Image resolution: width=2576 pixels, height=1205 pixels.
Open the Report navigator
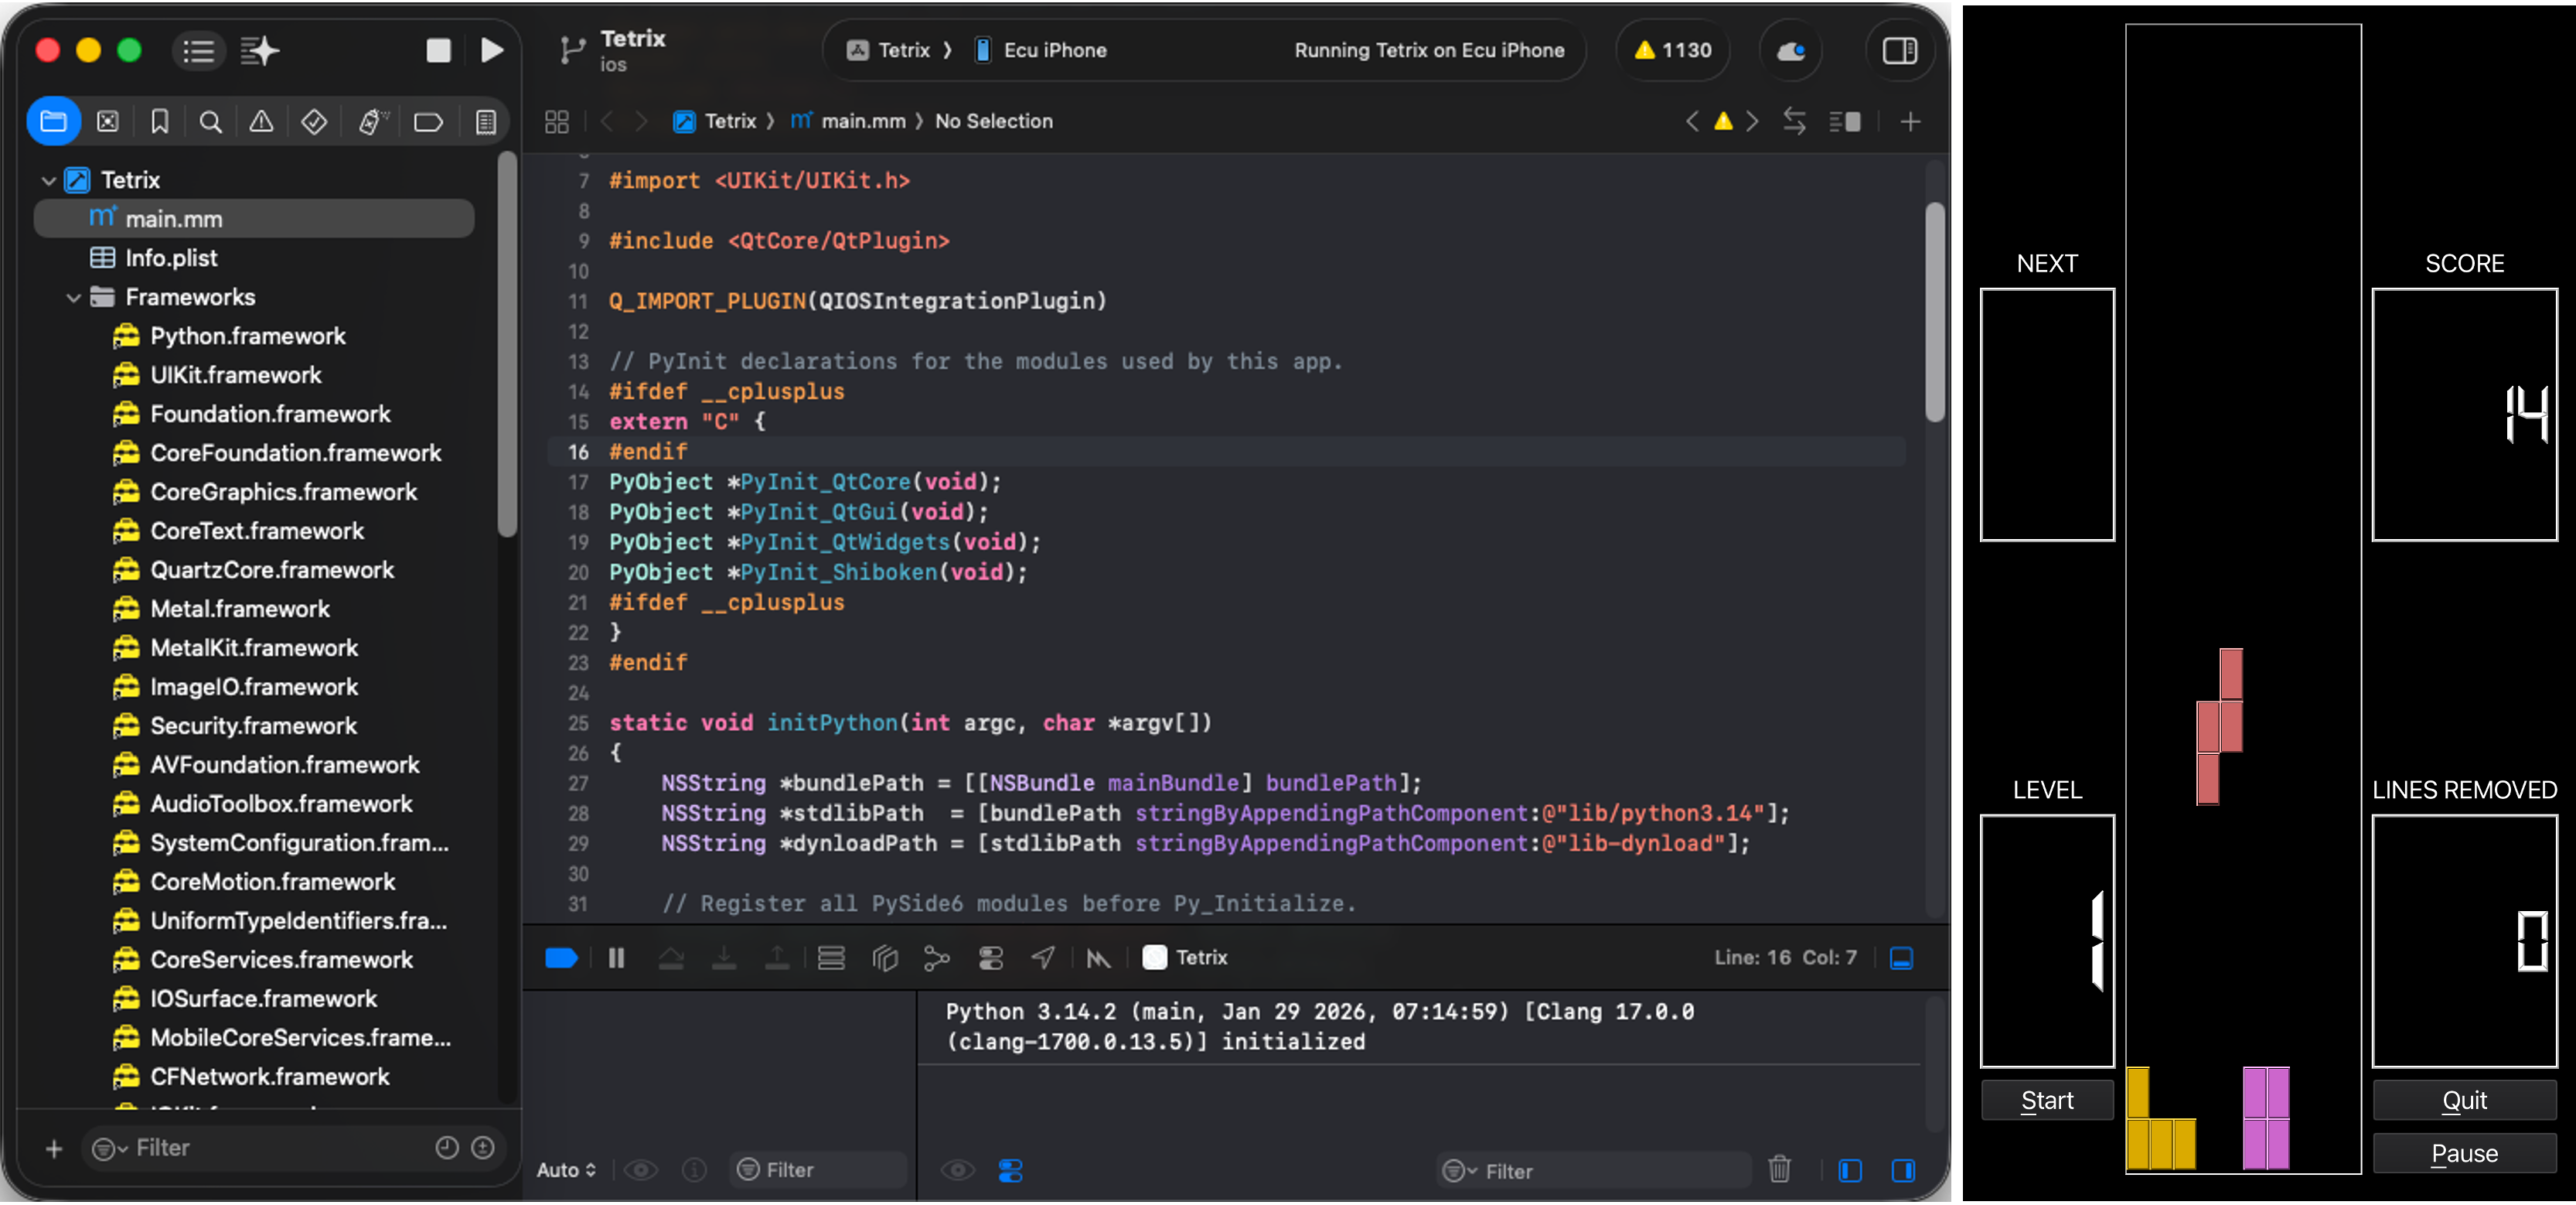(x=485, y=122)
